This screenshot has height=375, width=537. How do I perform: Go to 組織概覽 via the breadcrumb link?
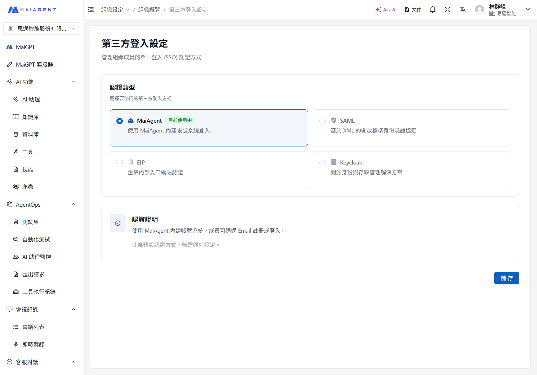click(x=149, y=10)
